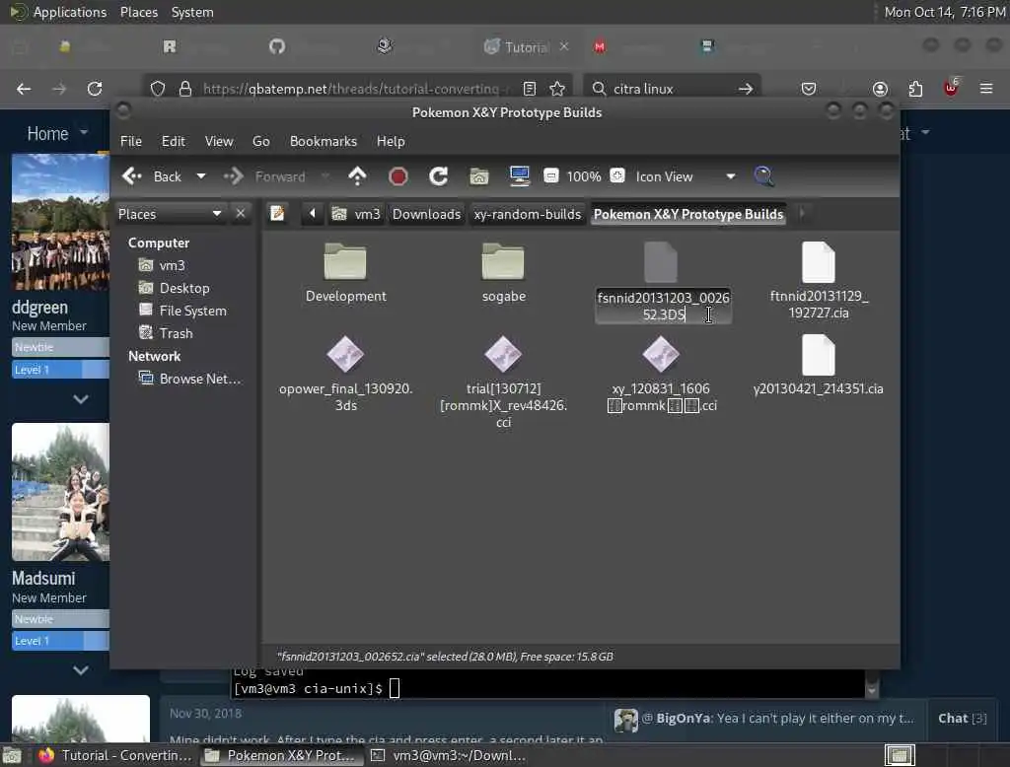This screenshot has height=767, width=1010.
Task: Open the Firefox Pocket icon
Action: coord(809,89)
